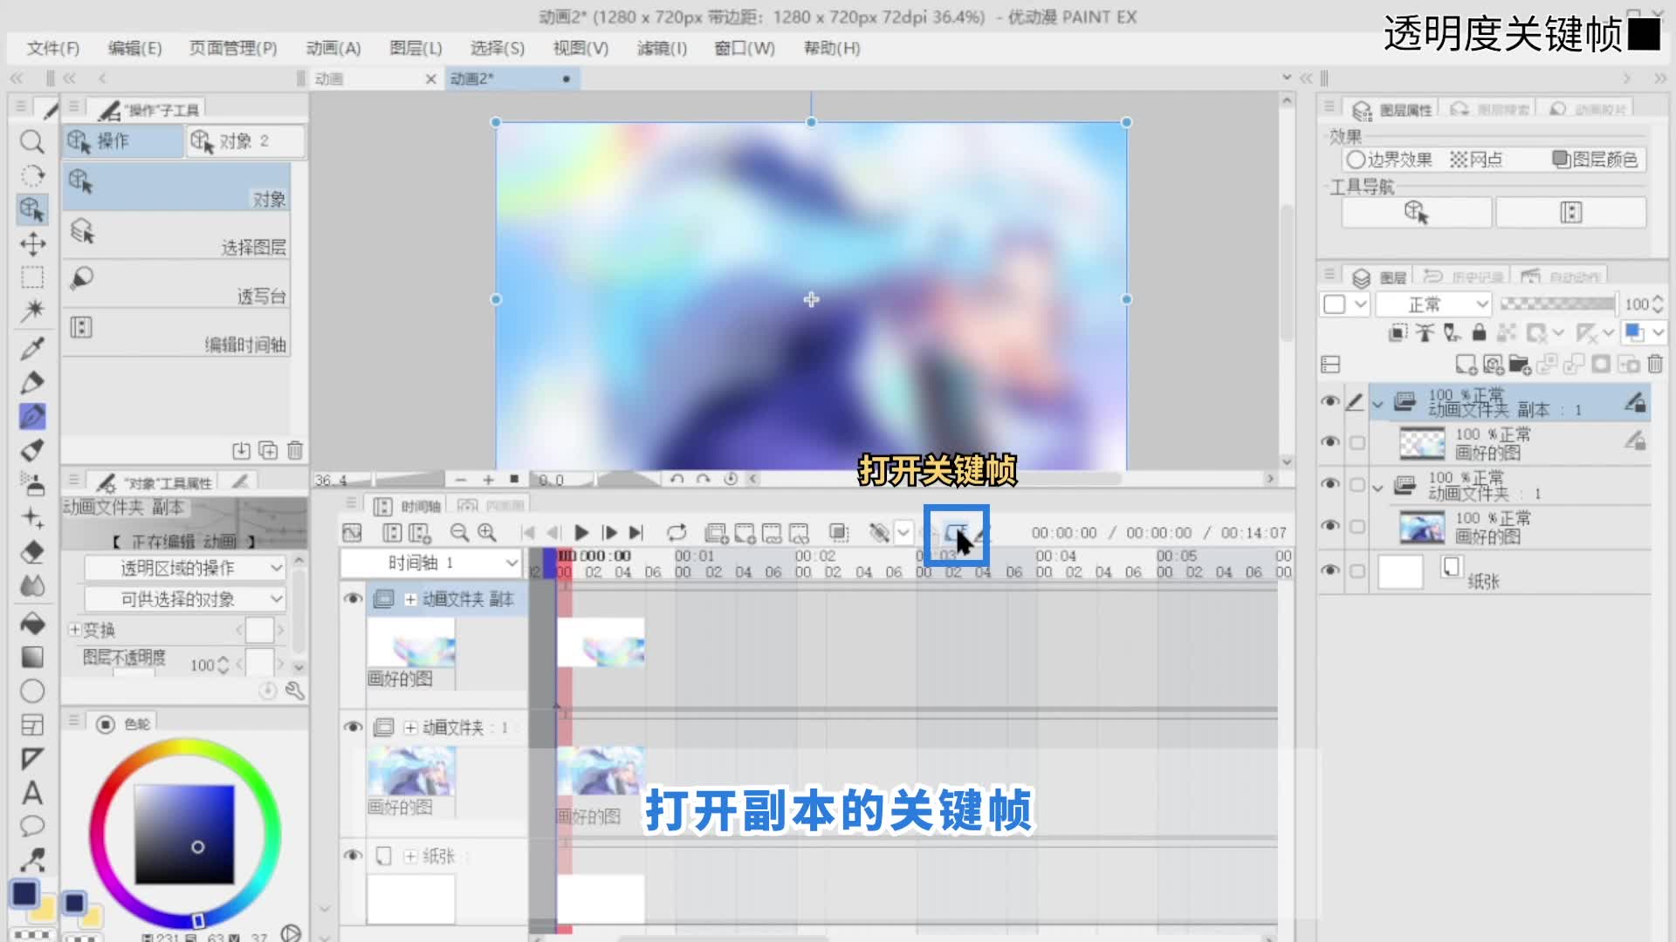This screenshot has height=942, width=1676.
Task: Zoom in the timeline
Action: tap(487, 532)
